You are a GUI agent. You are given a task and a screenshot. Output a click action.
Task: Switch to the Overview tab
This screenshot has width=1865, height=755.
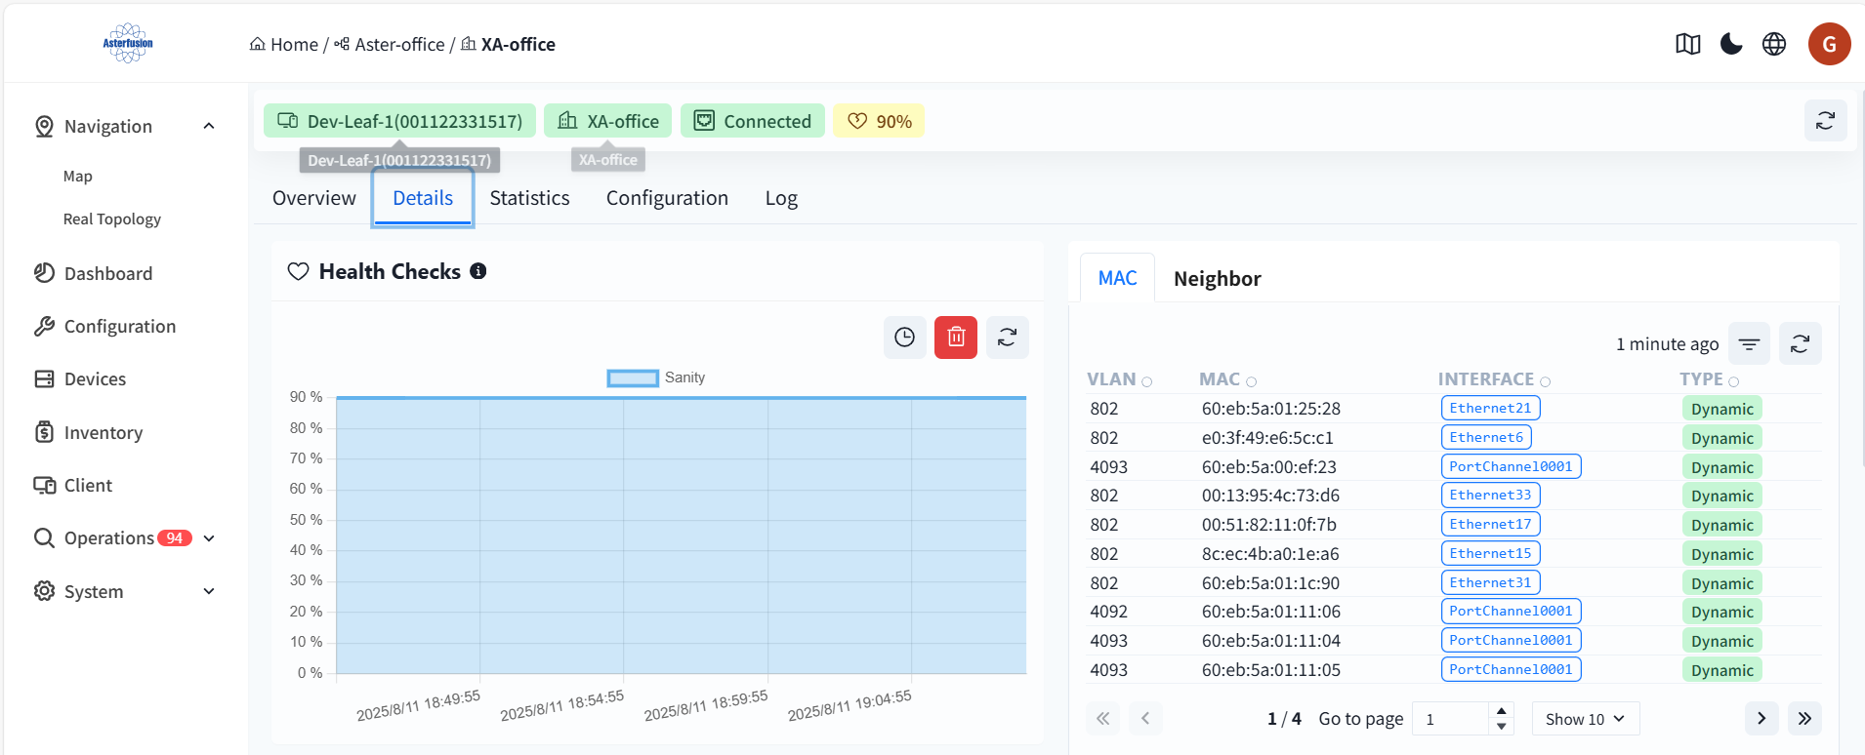click(314, 198)
